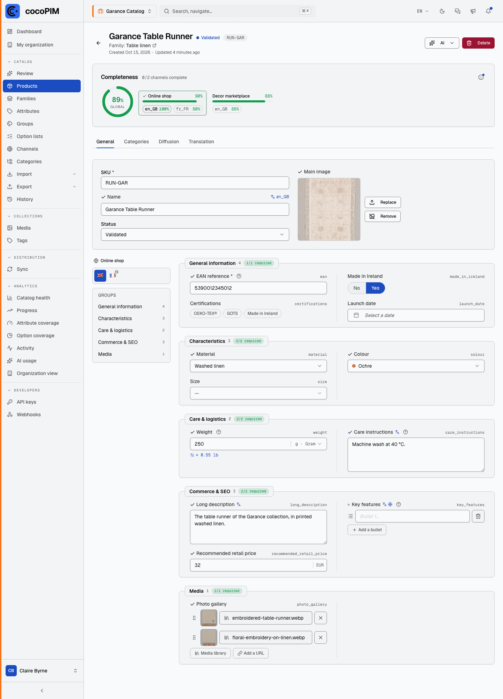The width and height of the screenshot is (503, 699).
Task: Click the Care instructions help icon
Action: (x=406, y=432)
